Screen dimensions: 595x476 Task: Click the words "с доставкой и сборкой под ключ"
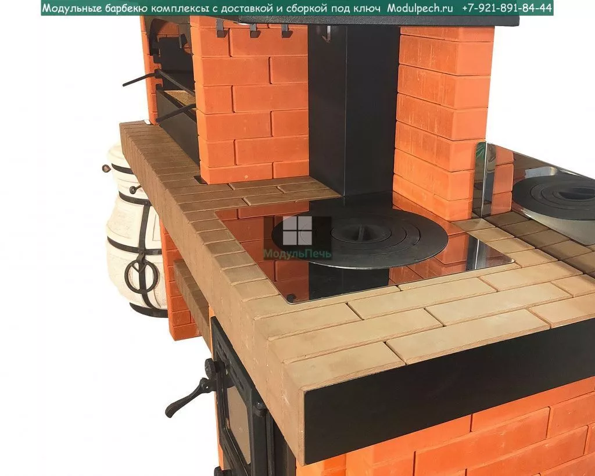pyautogui.click(x=296, y=8)
